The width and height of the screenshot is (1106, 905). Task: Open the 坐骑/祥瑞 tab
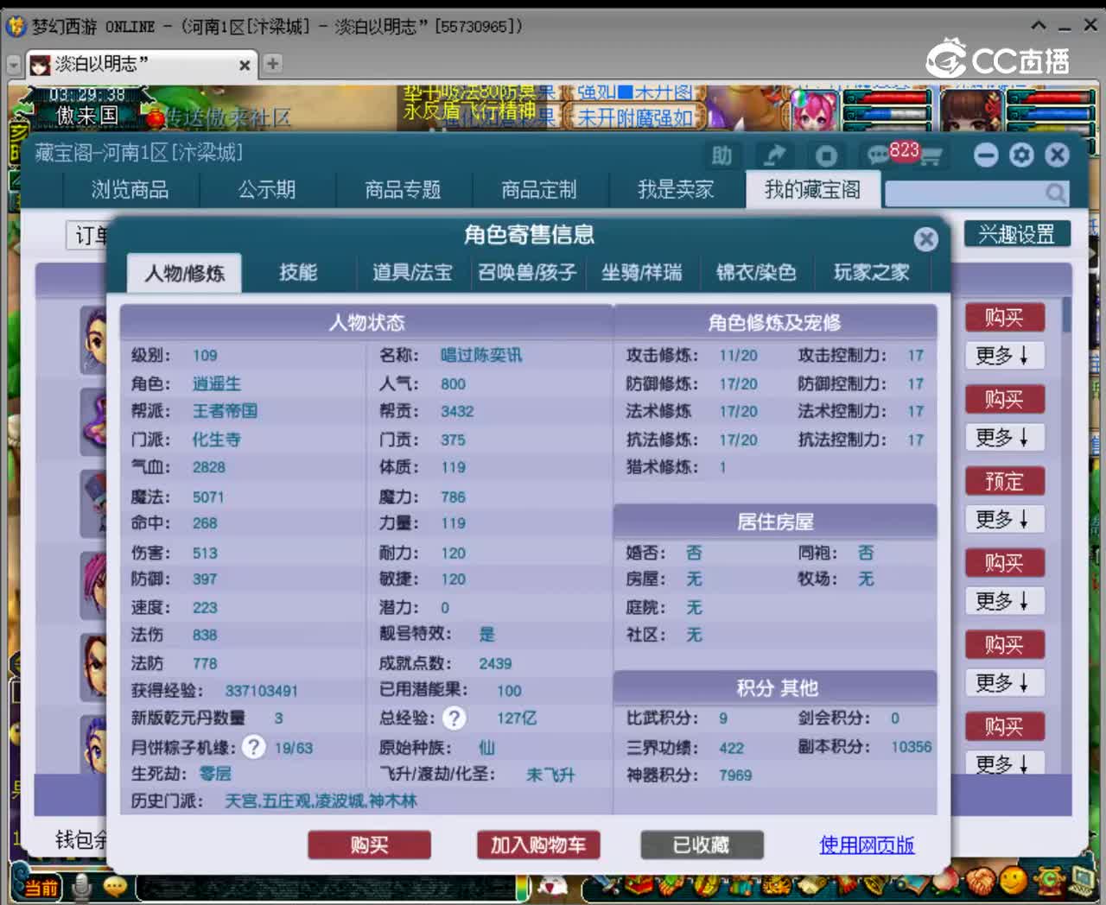(x=642, y=273)
